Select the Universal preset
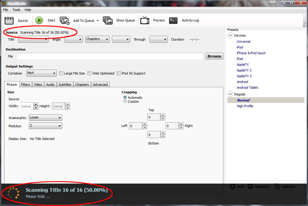This screenshot has width=308, height=206. tap(243, 42)
